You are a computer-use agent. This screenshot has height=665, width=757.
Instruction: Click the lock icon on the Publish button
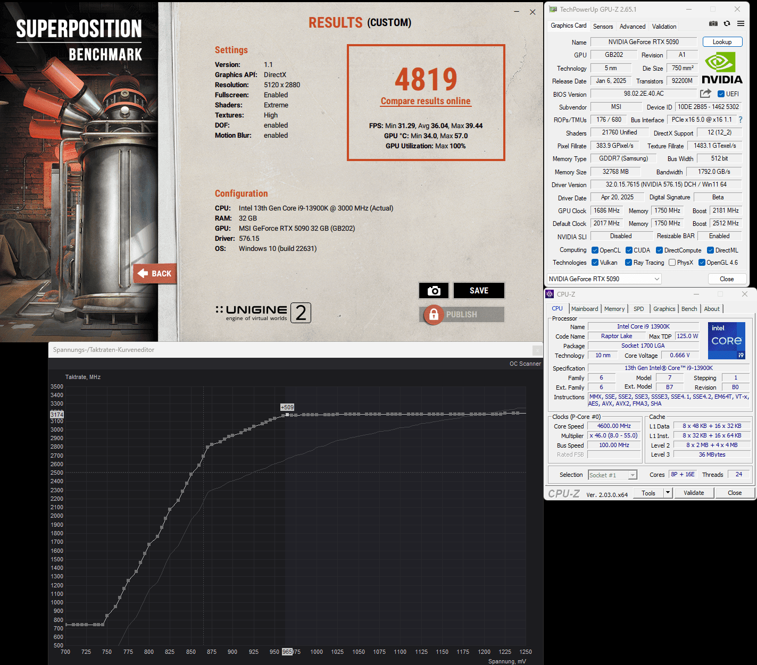(434, 314)
